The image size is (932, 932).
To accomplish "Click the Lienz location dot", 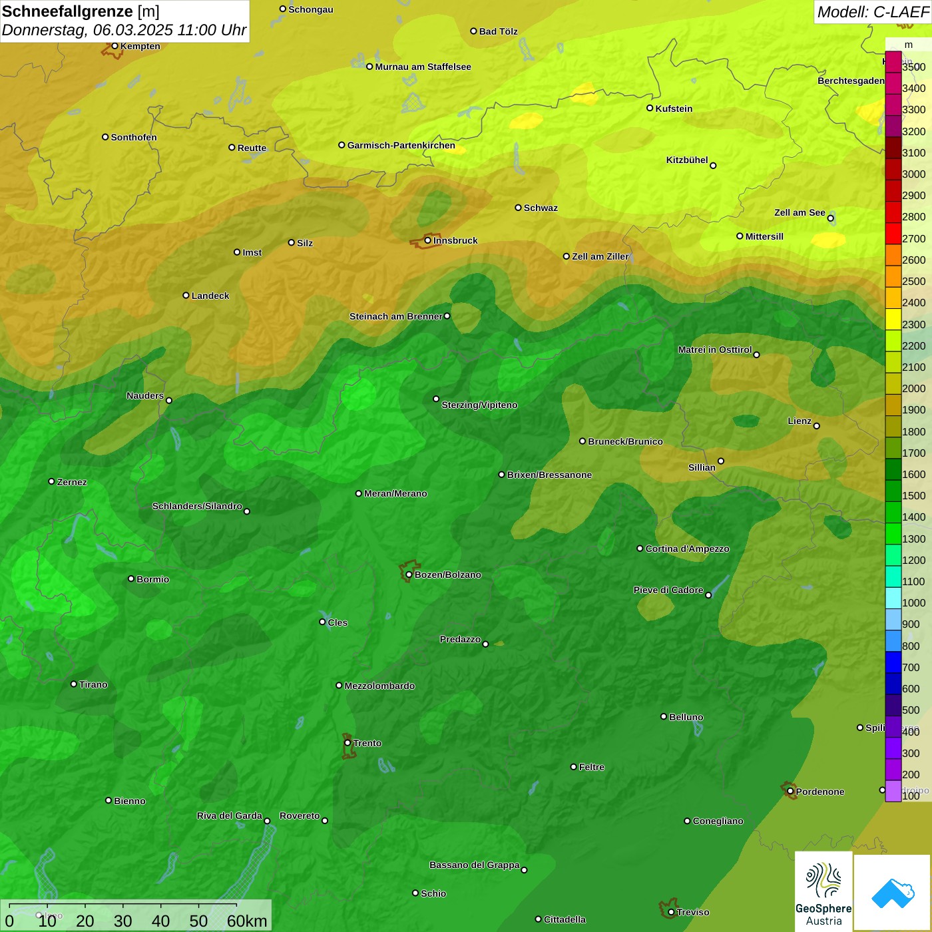I will [817, 426].
